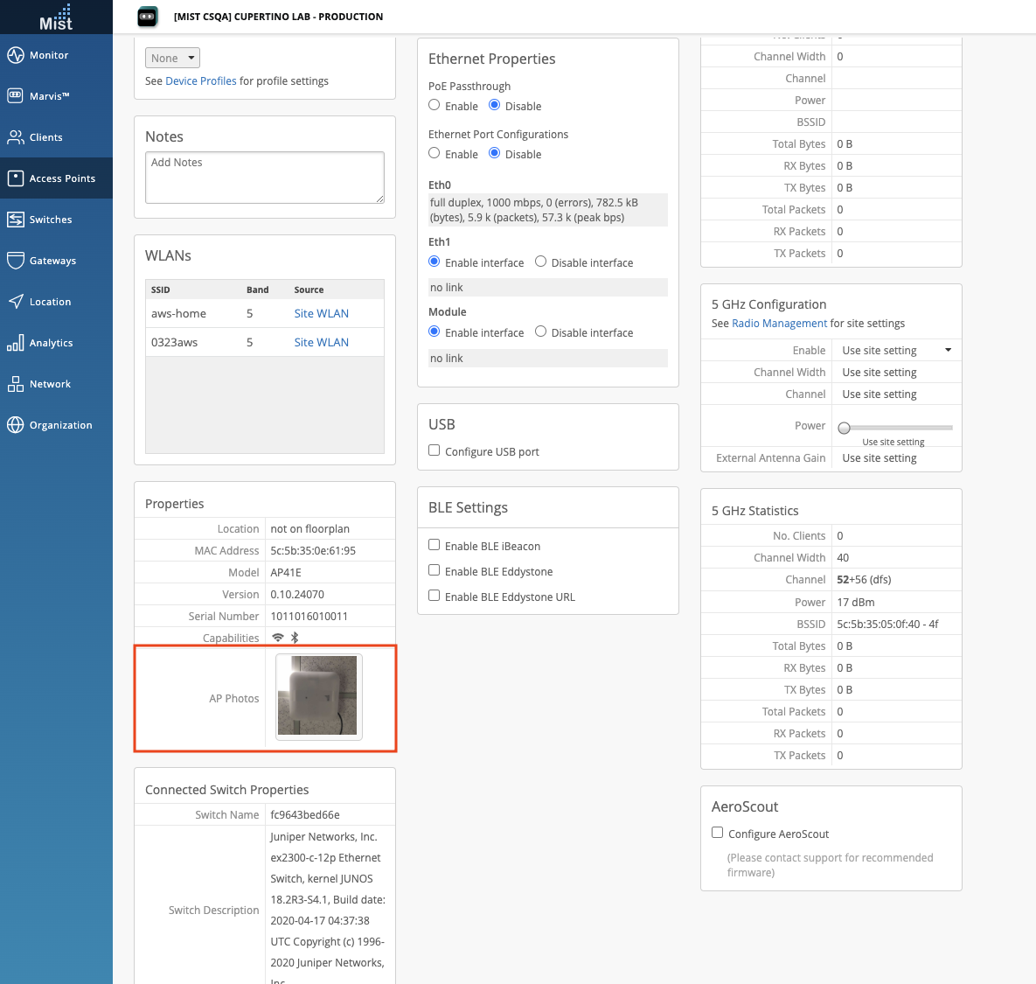Click the Analytics bar chart icon
Screen dimensions: 1036x984
point(16,342)
